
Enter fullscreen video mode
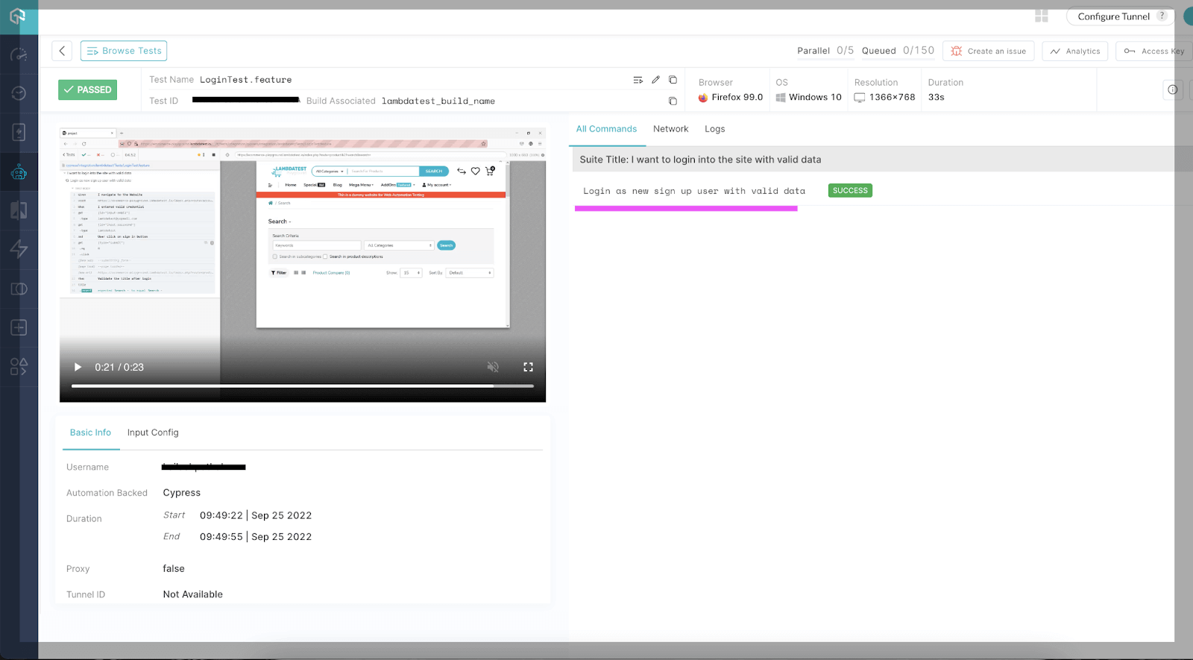(528, 367)
